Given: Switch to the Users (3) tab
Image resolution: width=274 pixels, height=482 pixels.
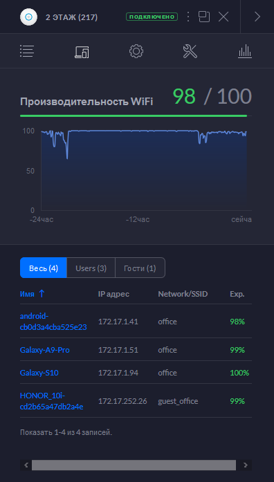Looking at the screenshot, I should click(91, 268).
